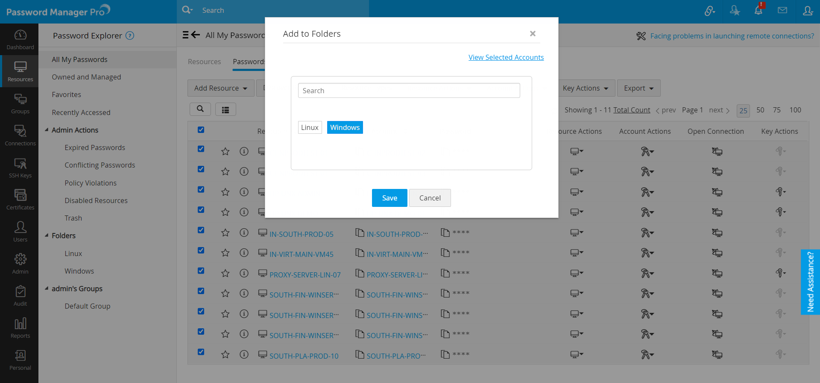Show info for IN-VIRT-MAIN-VM45 row
The width and height of the screenshot is (820, 383).
(x=244, y=253)
